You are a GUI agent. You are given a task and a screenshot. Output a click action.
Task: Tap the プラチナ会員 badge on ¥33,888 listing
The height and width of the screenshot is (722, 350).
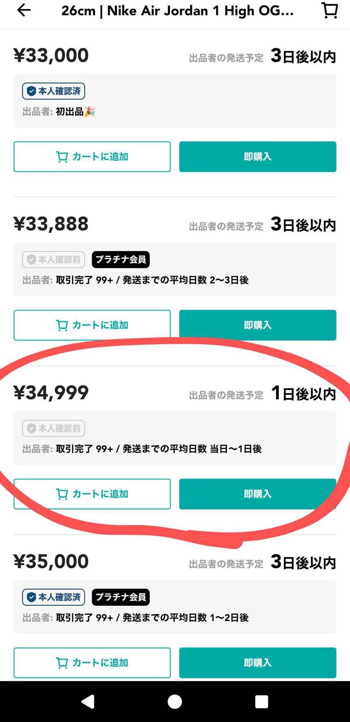(121, 259)
